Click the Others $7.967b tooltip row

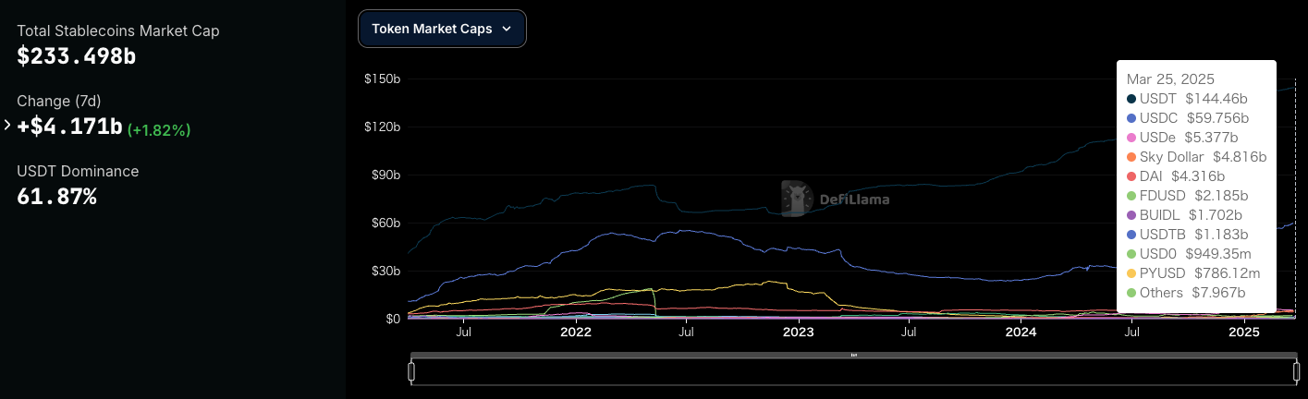1186,293
